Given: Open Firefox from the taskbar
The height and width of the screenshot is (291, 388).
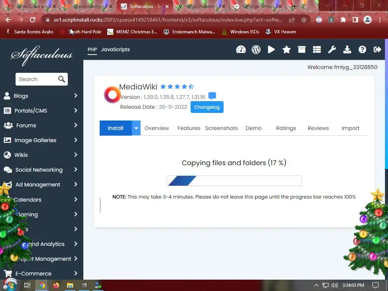Looking at the screenshot, I should (56, 285).
